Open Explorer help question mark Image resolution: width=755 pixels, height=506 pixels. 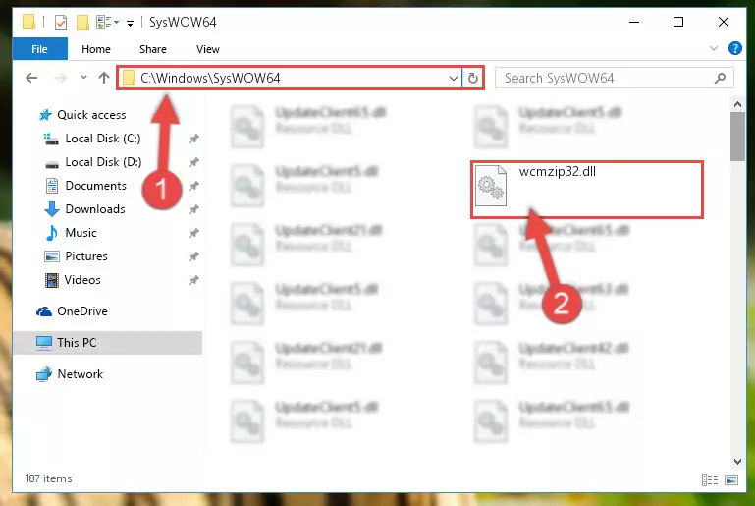(x=734, y=48)
